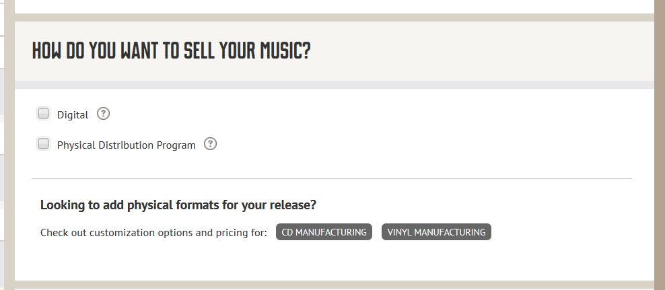Click the left edge sidebar strip
The width and height of the screenshot is (665, 290).
[9, 145]
